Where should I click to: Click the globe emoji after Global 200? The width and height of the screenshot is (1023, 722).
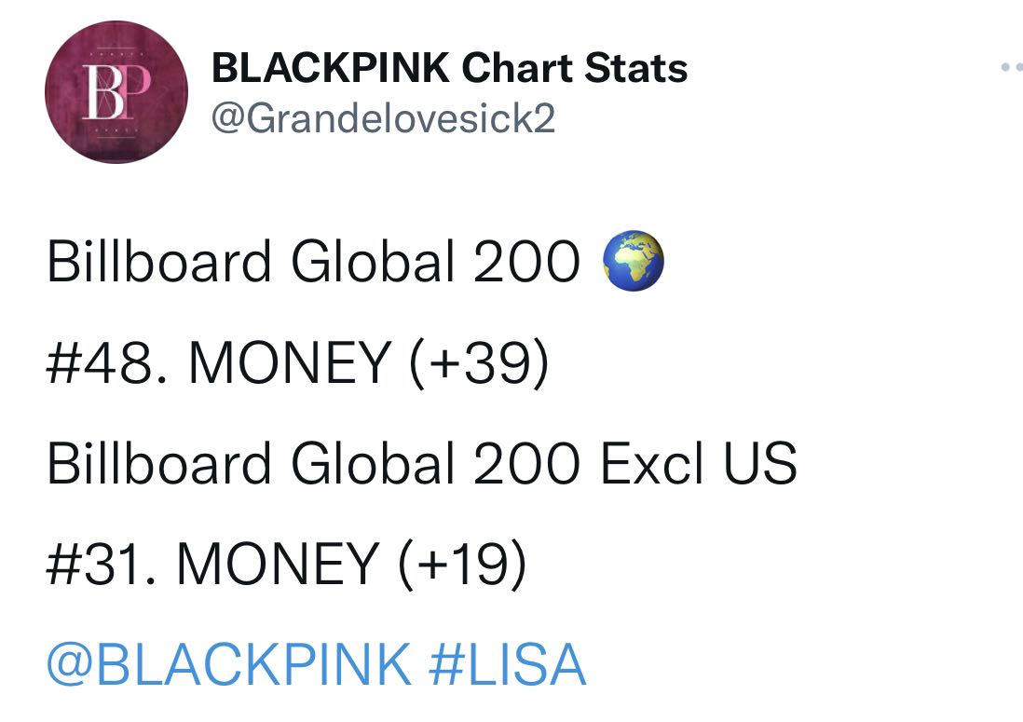click(x=633, y=260)
